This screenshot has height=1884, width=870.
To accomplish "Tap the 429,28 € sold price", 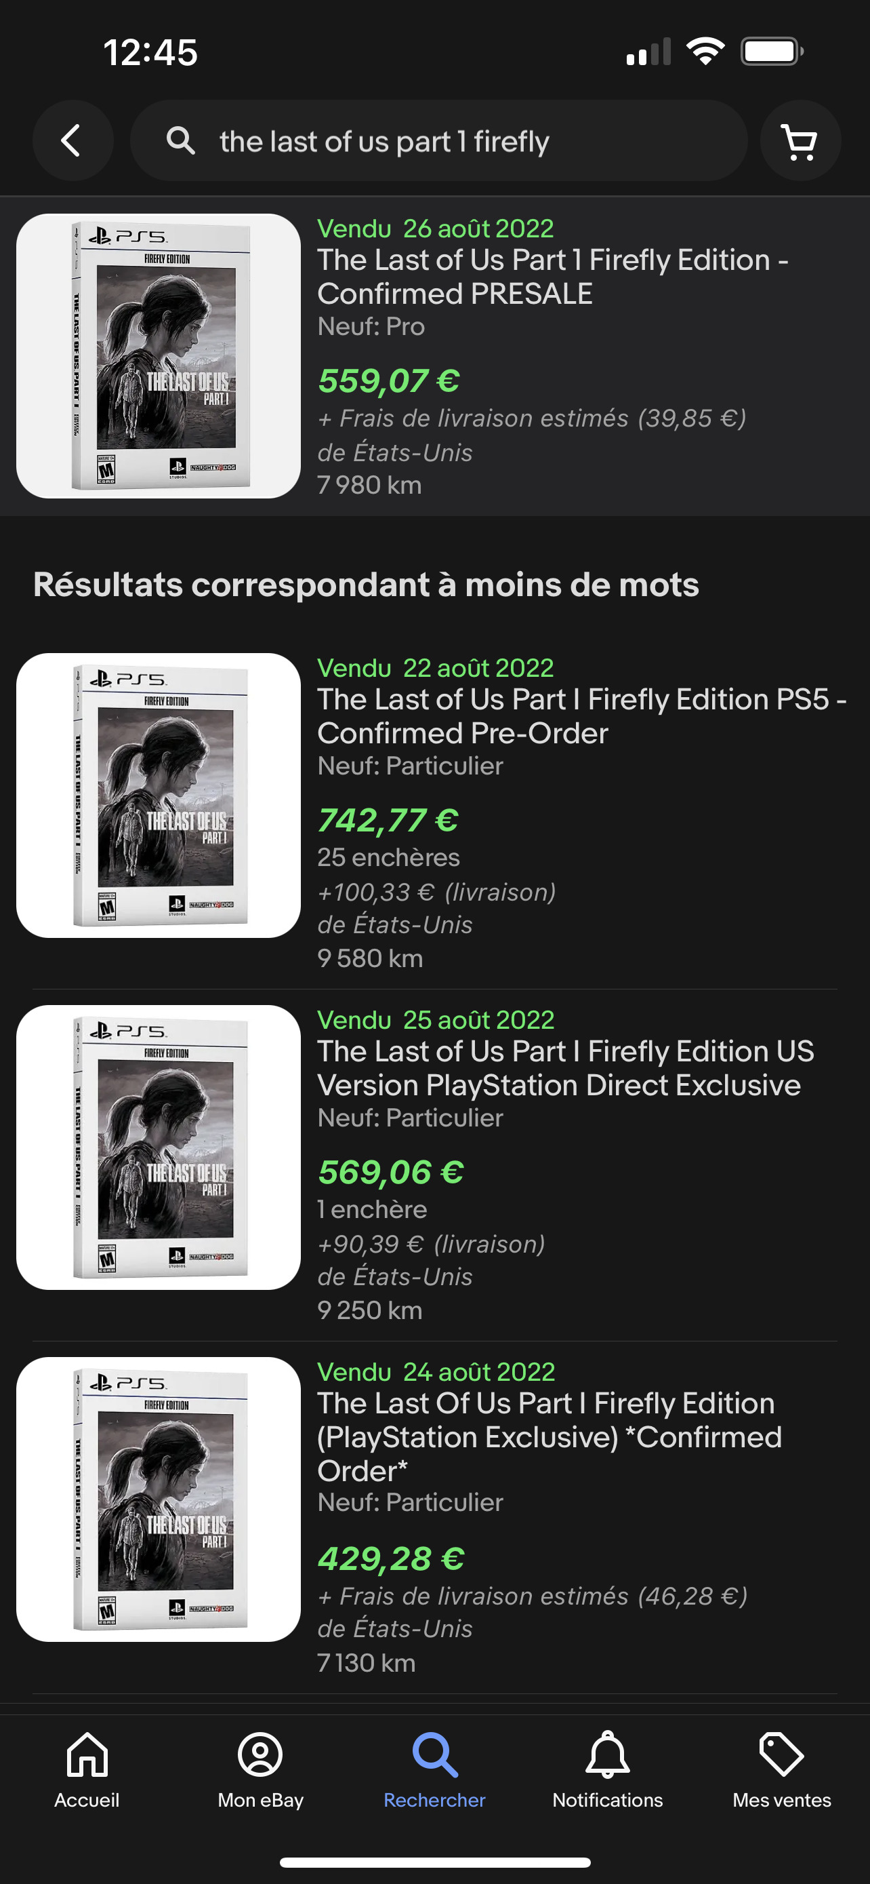I will pos(391,1558).
